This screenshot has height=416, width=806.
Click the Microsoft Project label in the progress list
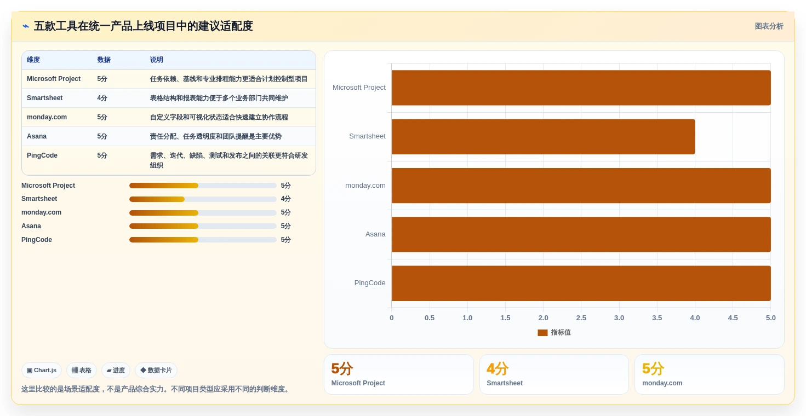click(48, 186)
